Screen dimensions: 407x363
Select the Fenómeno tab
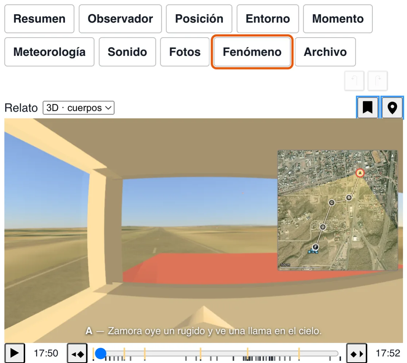tap(252, 52)
